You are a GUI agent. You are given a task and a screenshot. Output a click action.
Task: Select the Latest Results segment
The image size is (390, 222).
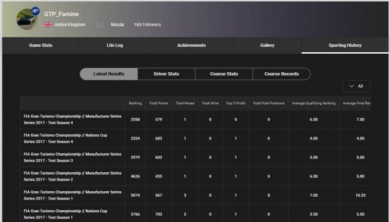point(109,74)
